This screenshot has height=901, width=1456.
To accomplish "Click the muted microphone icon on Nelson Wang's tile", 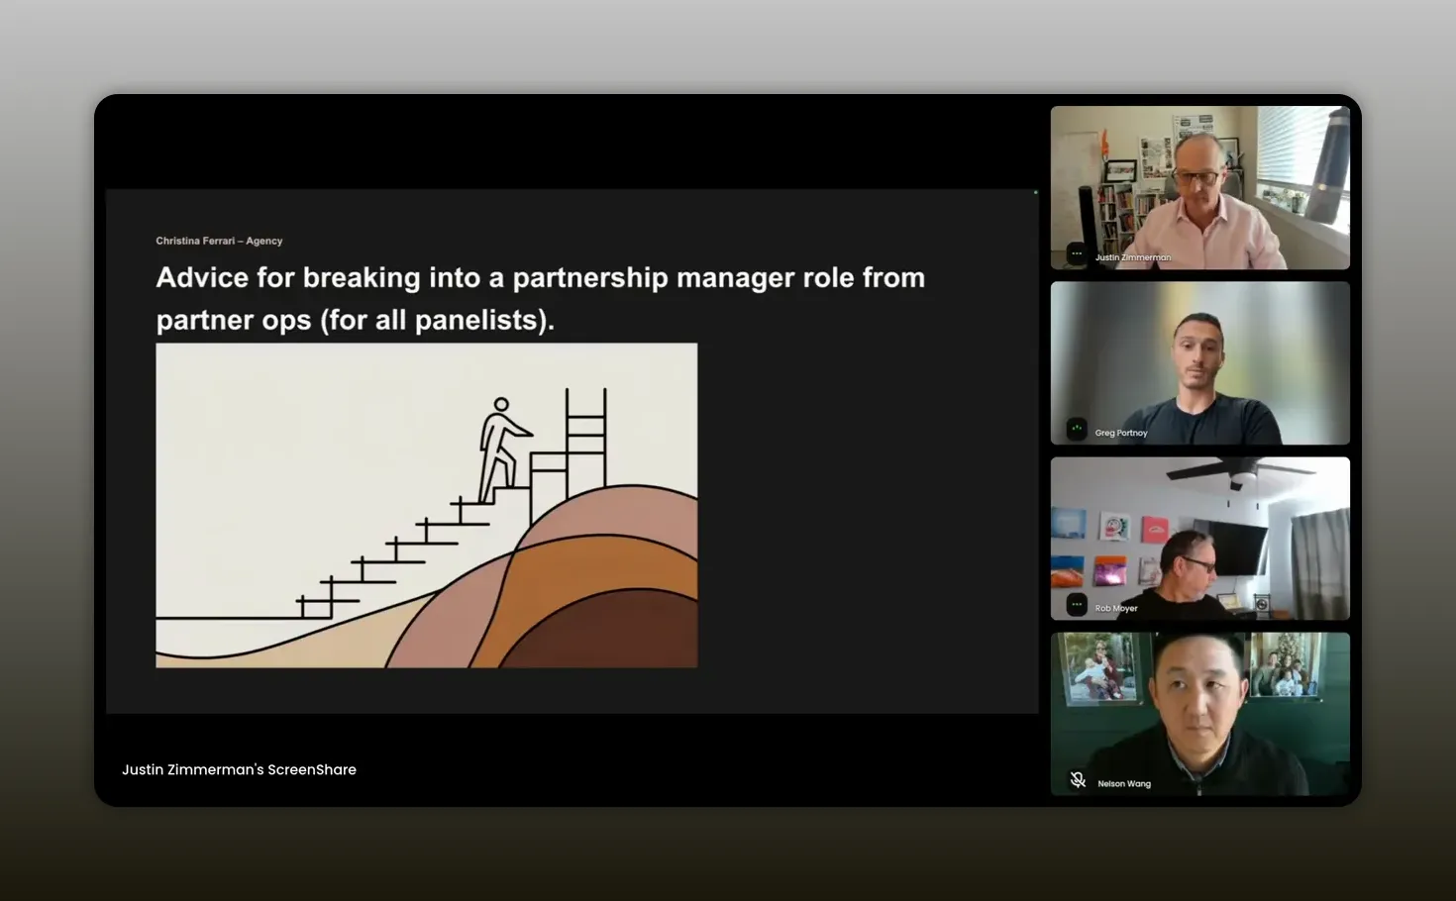I will [1078, 780].
